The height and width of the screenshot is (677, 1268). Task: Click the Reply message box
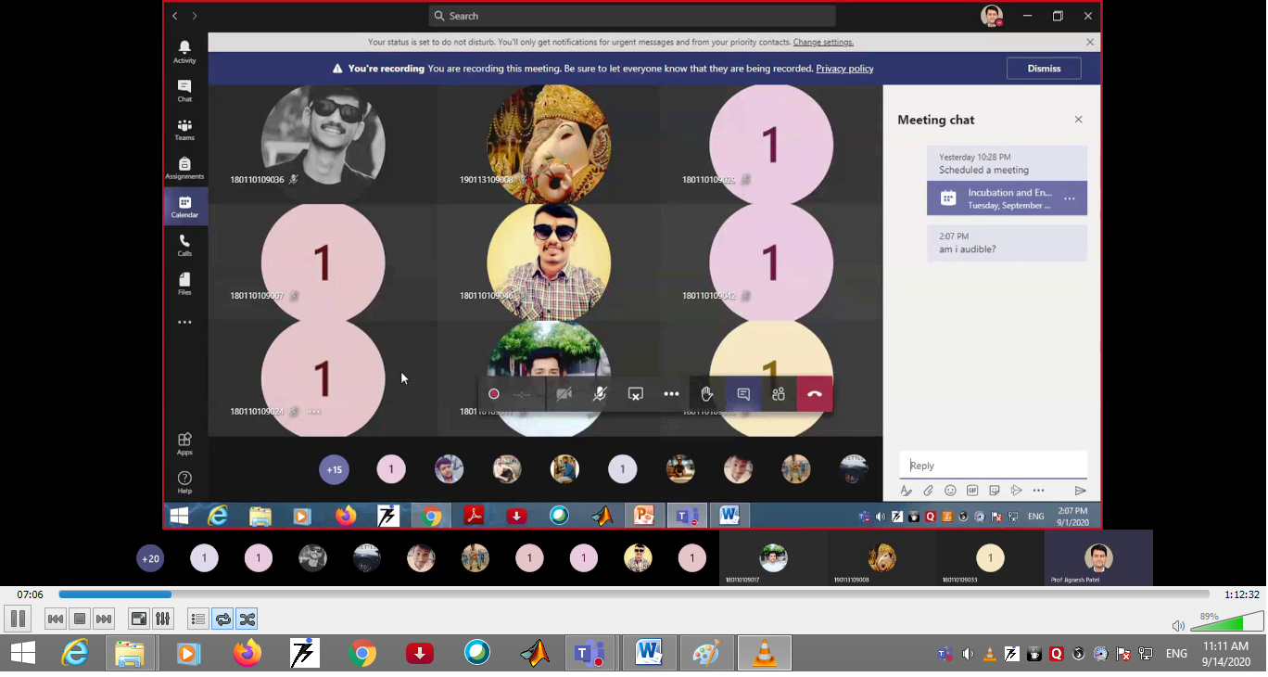992,466
